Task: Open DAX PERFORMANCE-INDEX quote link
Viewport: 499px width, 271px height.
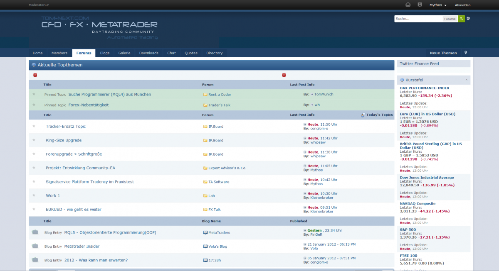Action: click(x=425, y=88)
